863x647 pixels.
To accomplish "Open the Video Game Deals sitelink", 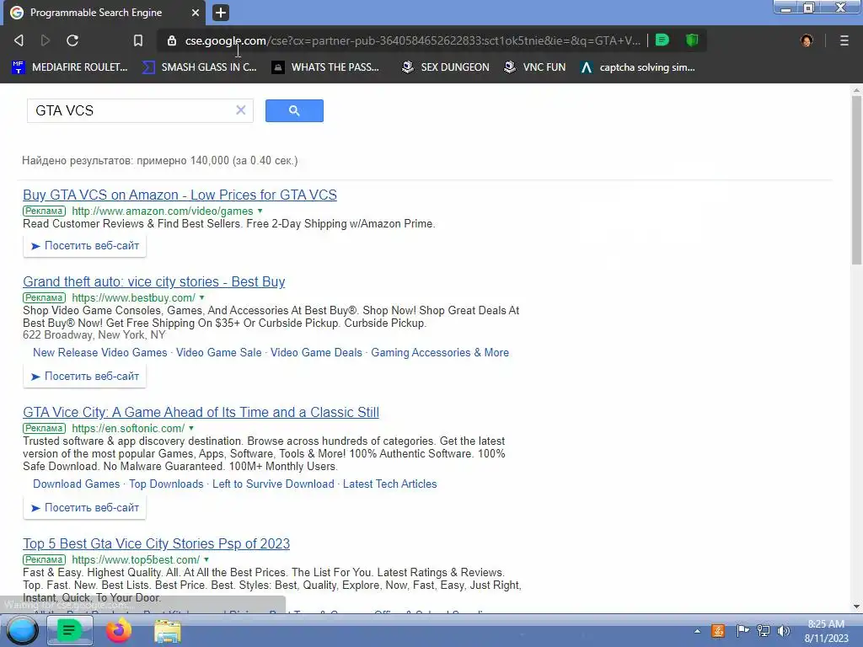I will click(317, 353).
